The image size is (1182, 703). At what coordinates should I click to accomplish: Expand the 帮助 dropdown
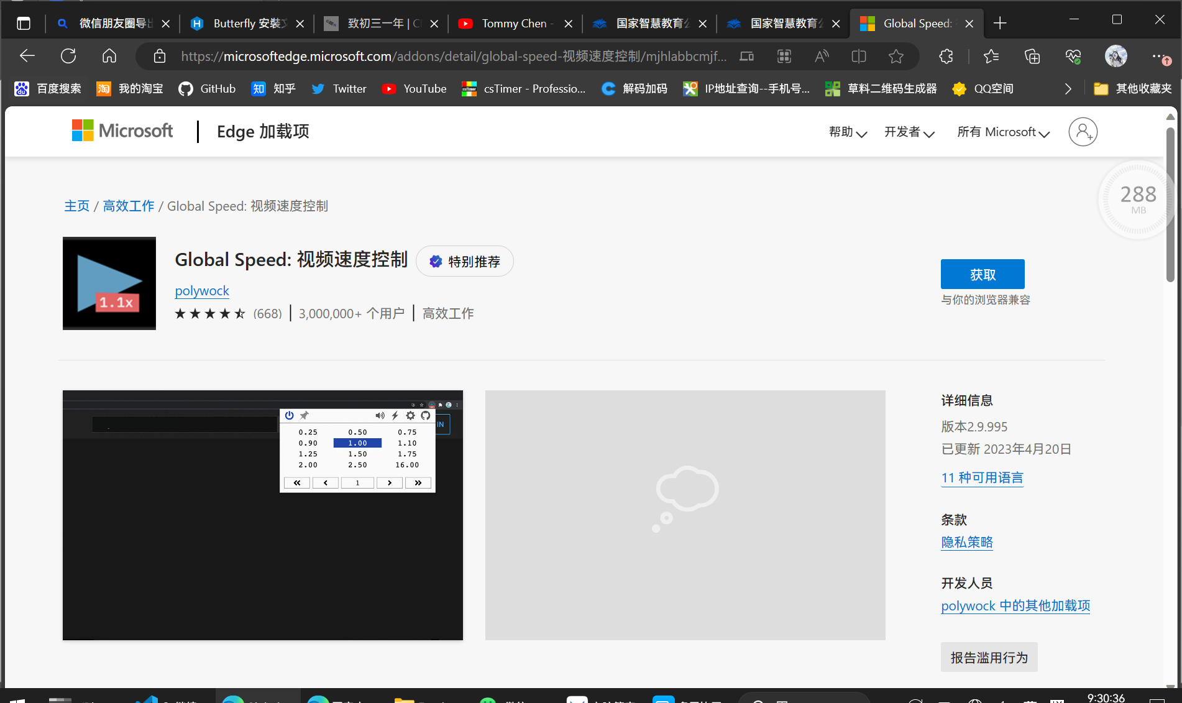(x=848, y=132)
